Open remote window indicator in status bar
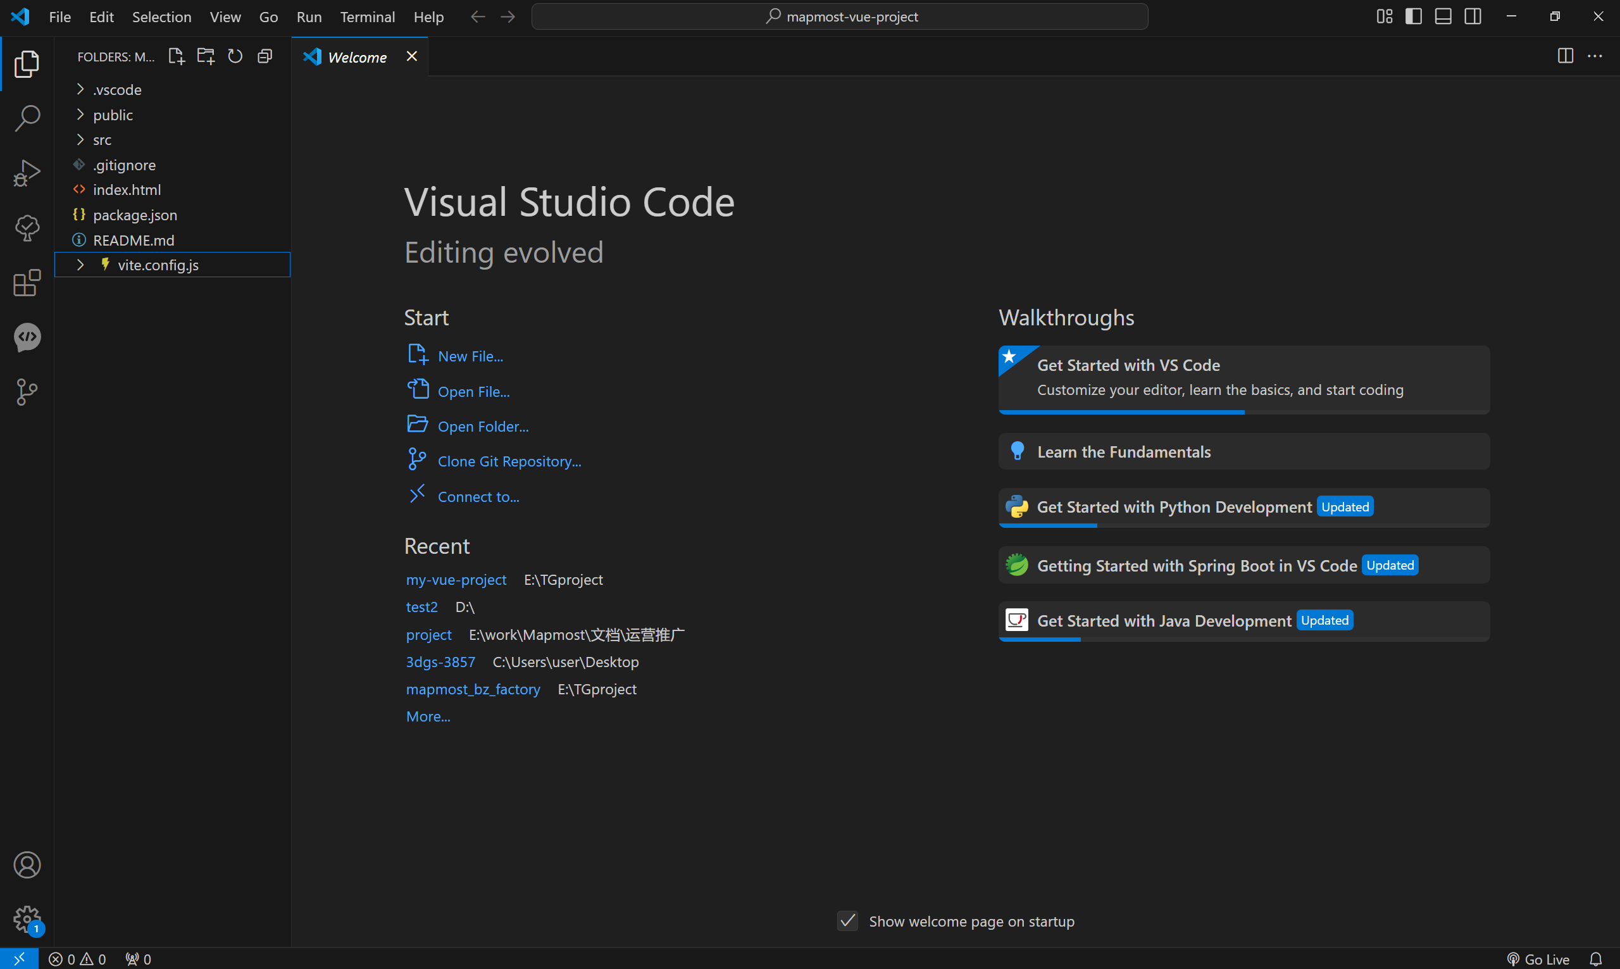The width and height of the screenshot is (1620, 969). coord(19,958)
